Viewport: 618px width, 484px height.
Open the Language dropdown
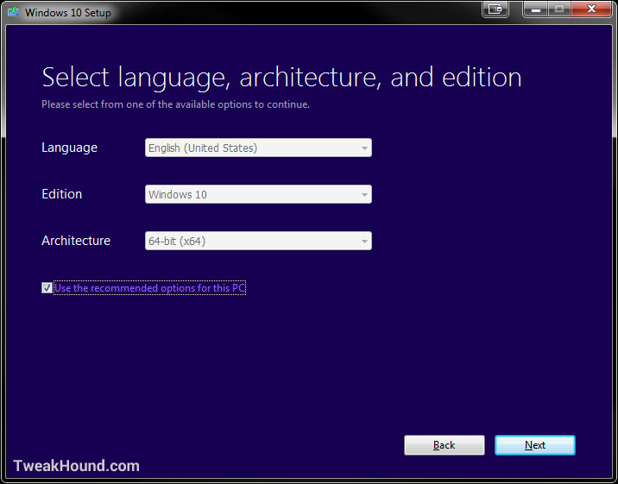(258, 148)
